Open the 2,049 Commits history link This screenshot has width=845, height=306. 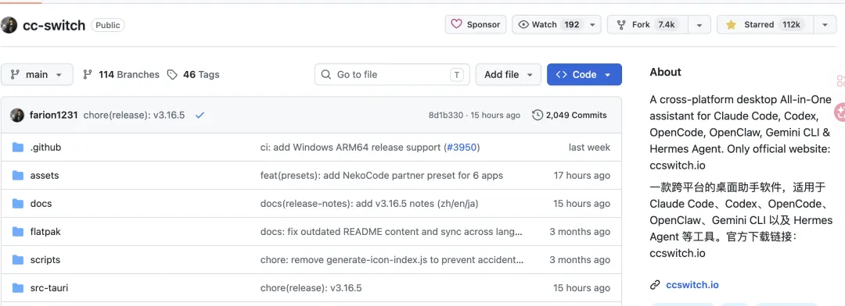click(x=569, y=115)
